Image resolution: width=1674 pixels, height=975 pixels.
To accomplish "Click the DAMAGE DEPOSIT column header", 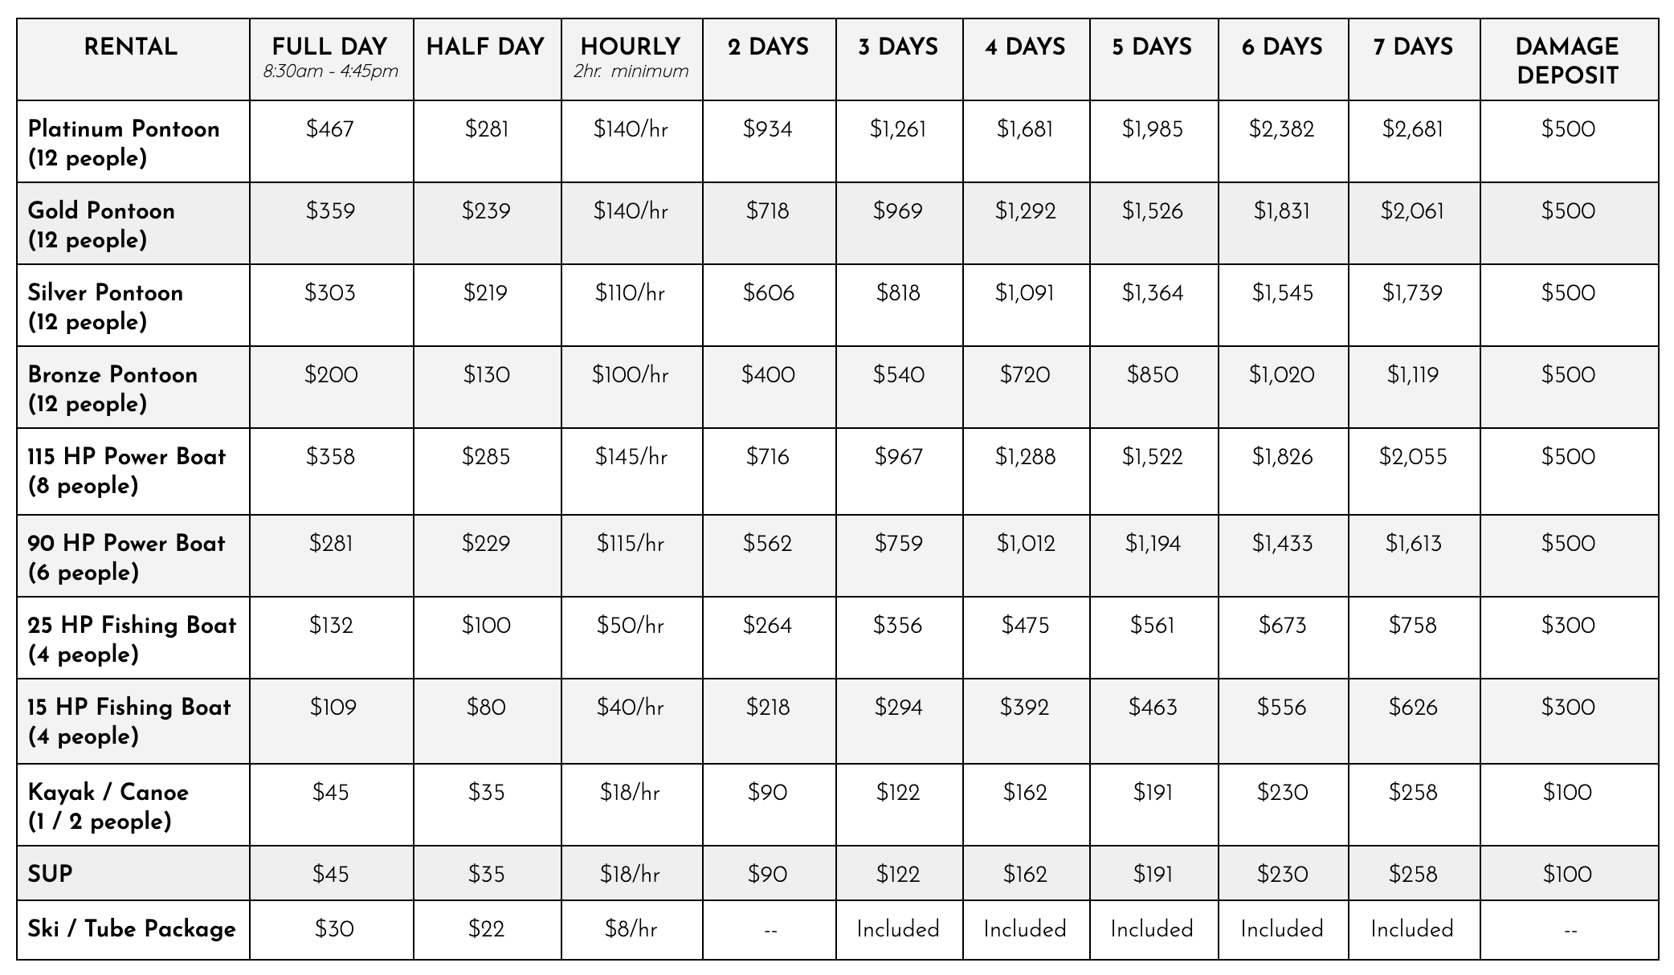I will (1567, 60).
